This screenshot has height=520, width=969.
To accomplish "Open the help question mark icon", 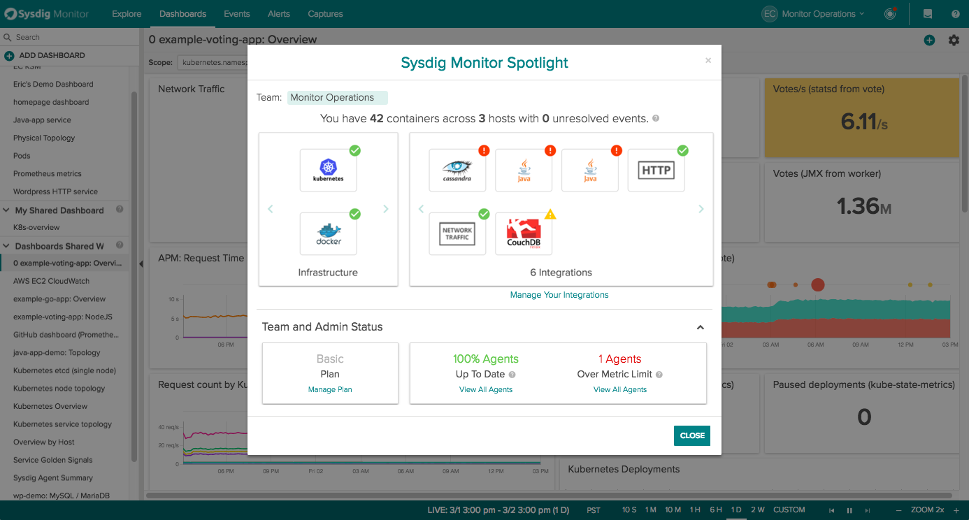I will pos(955,14).
